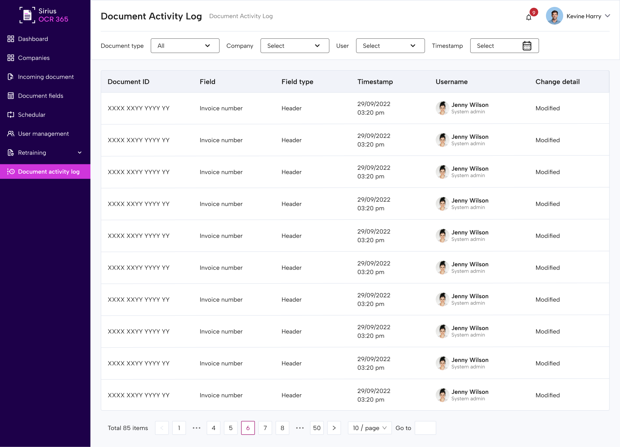Expand the Retraining submenu chevron

[x=80, y=153]
